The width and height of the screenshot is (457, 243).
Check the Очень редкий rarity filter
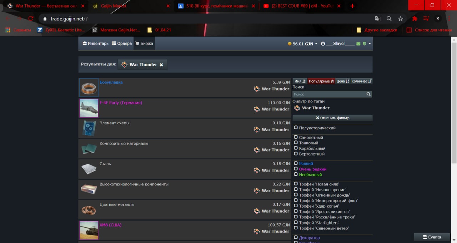click(296, 169)
